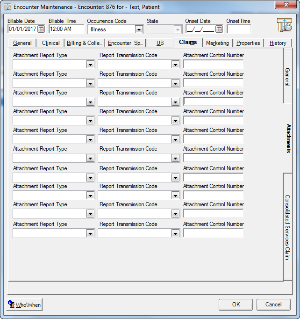
Task: Click the Who\When button
Action: pyautogui.click(x=25, y=305)
